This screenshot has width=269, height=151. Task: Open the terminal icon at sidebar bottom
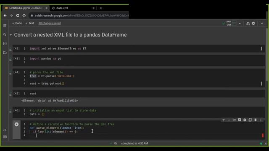[x=5, y=137]
